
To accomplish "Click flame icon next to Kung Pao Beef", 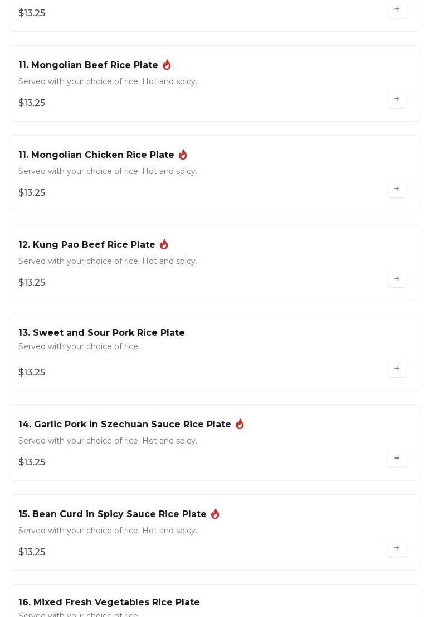I will point(164,244).
